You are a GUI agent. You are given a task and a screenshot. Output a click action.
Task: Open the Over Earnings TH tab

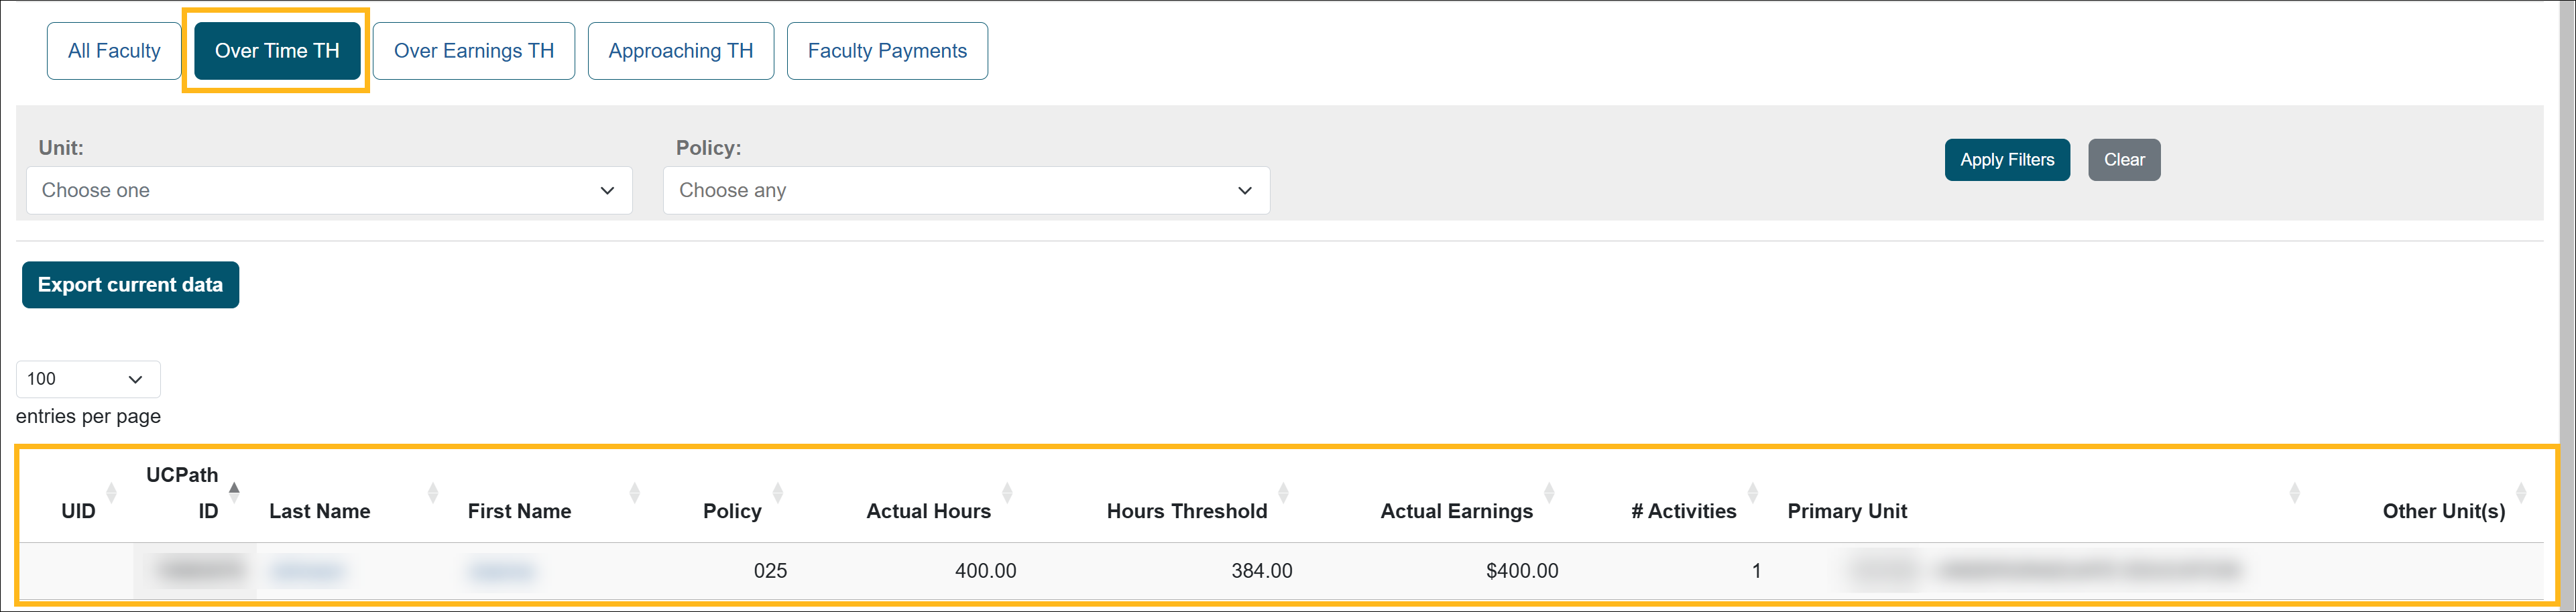coord(474,51)
